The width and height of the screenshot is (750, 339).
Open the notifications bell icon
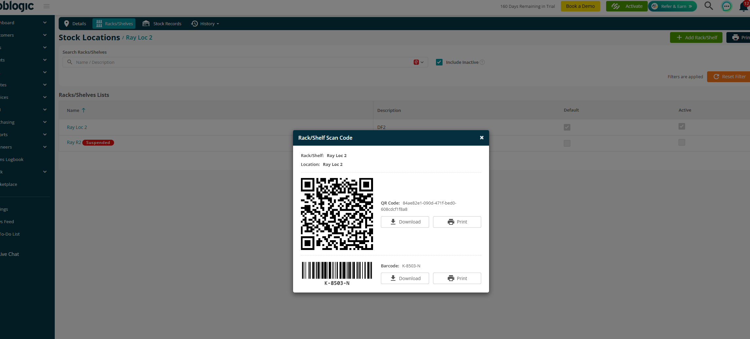[x=744, y=6]
